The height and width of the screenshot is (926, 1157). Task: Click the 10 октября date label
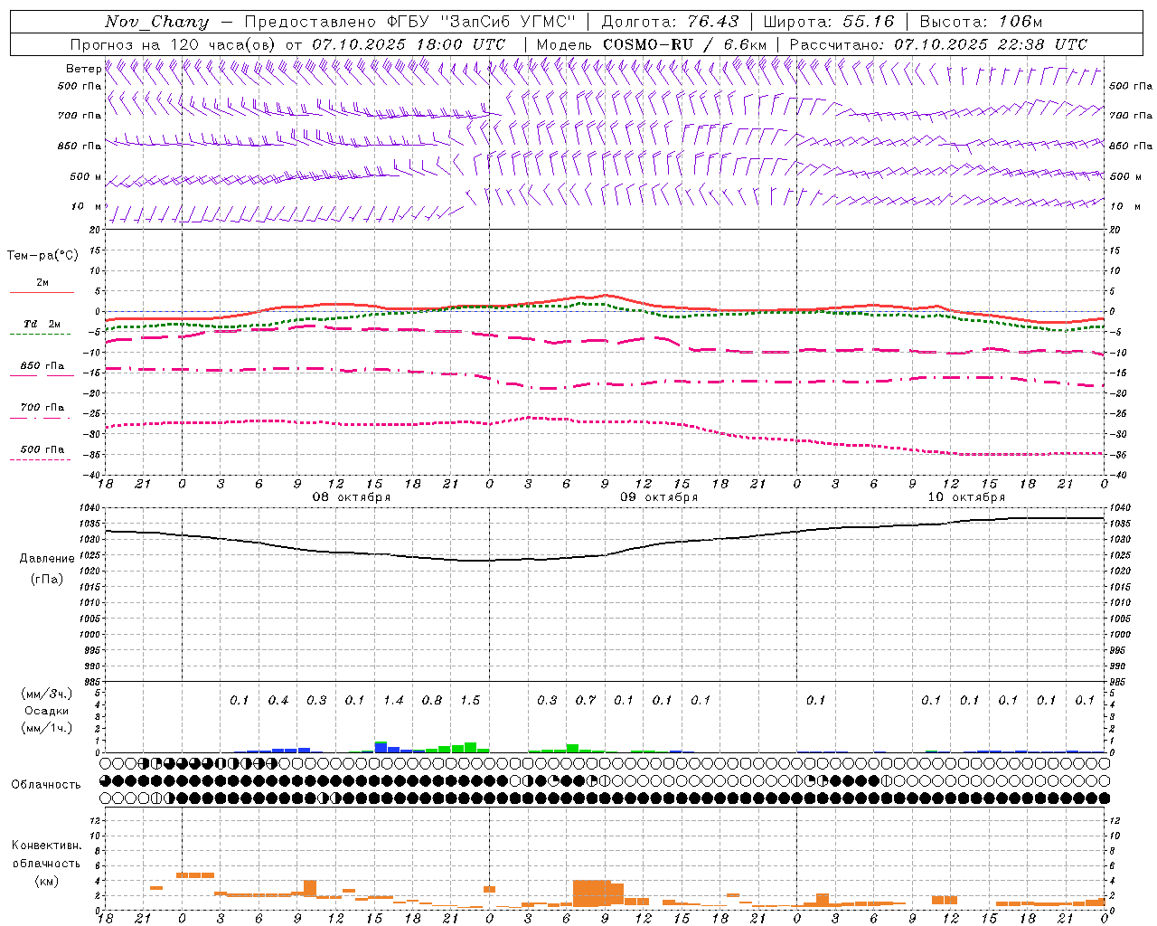point(966,497)
